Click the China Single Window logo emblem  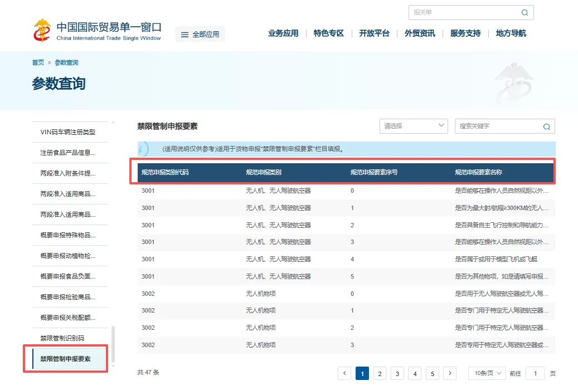tap(42, 31)
